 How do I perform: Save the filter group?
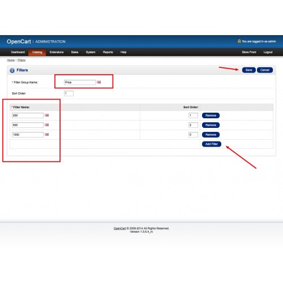click(249, 70)
